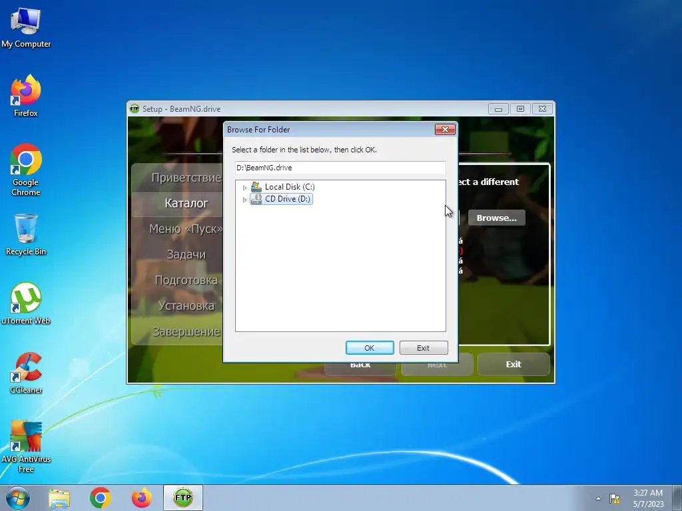The width and height of the screenshot is (682, 511).
Task: Open the Recycle Bin on desktop
Action: coord(26,234)
